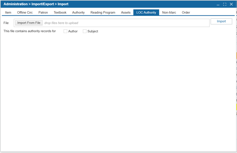Enable the Author authority records checkbox
This screenshot has height=153, width=237.
65,31
